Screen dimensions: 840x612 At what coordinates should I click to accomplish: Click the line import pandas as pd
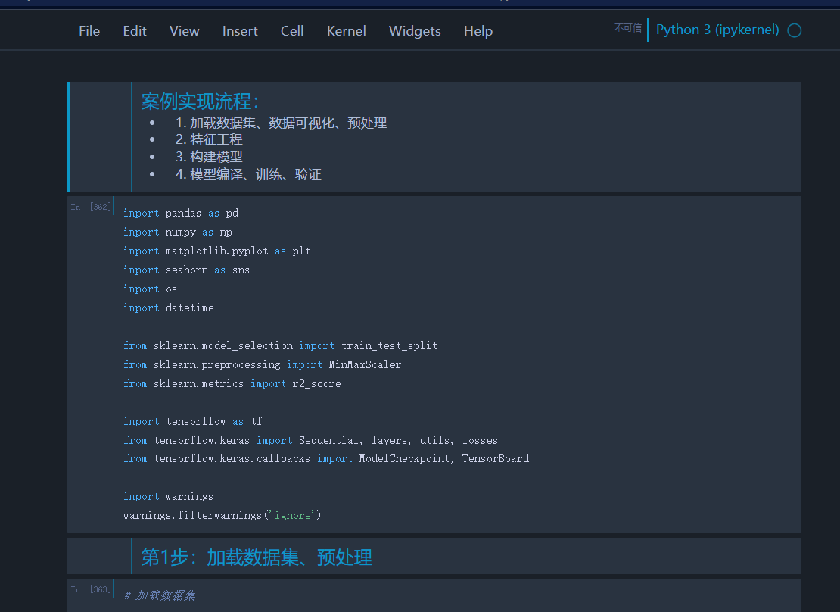(x=181, y=213)
